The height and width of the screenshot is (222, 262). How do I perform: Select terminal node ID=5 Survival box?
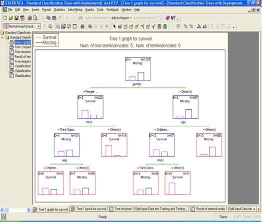[x=114, y=145]
